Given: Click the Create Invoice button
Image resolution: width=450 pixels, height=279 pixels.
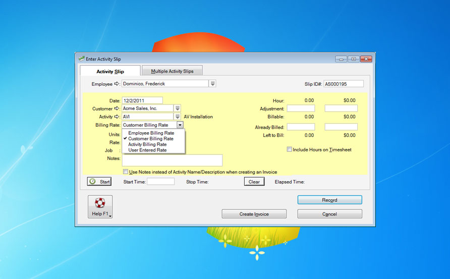Looking at the screenshot, I should click(254, 214).
